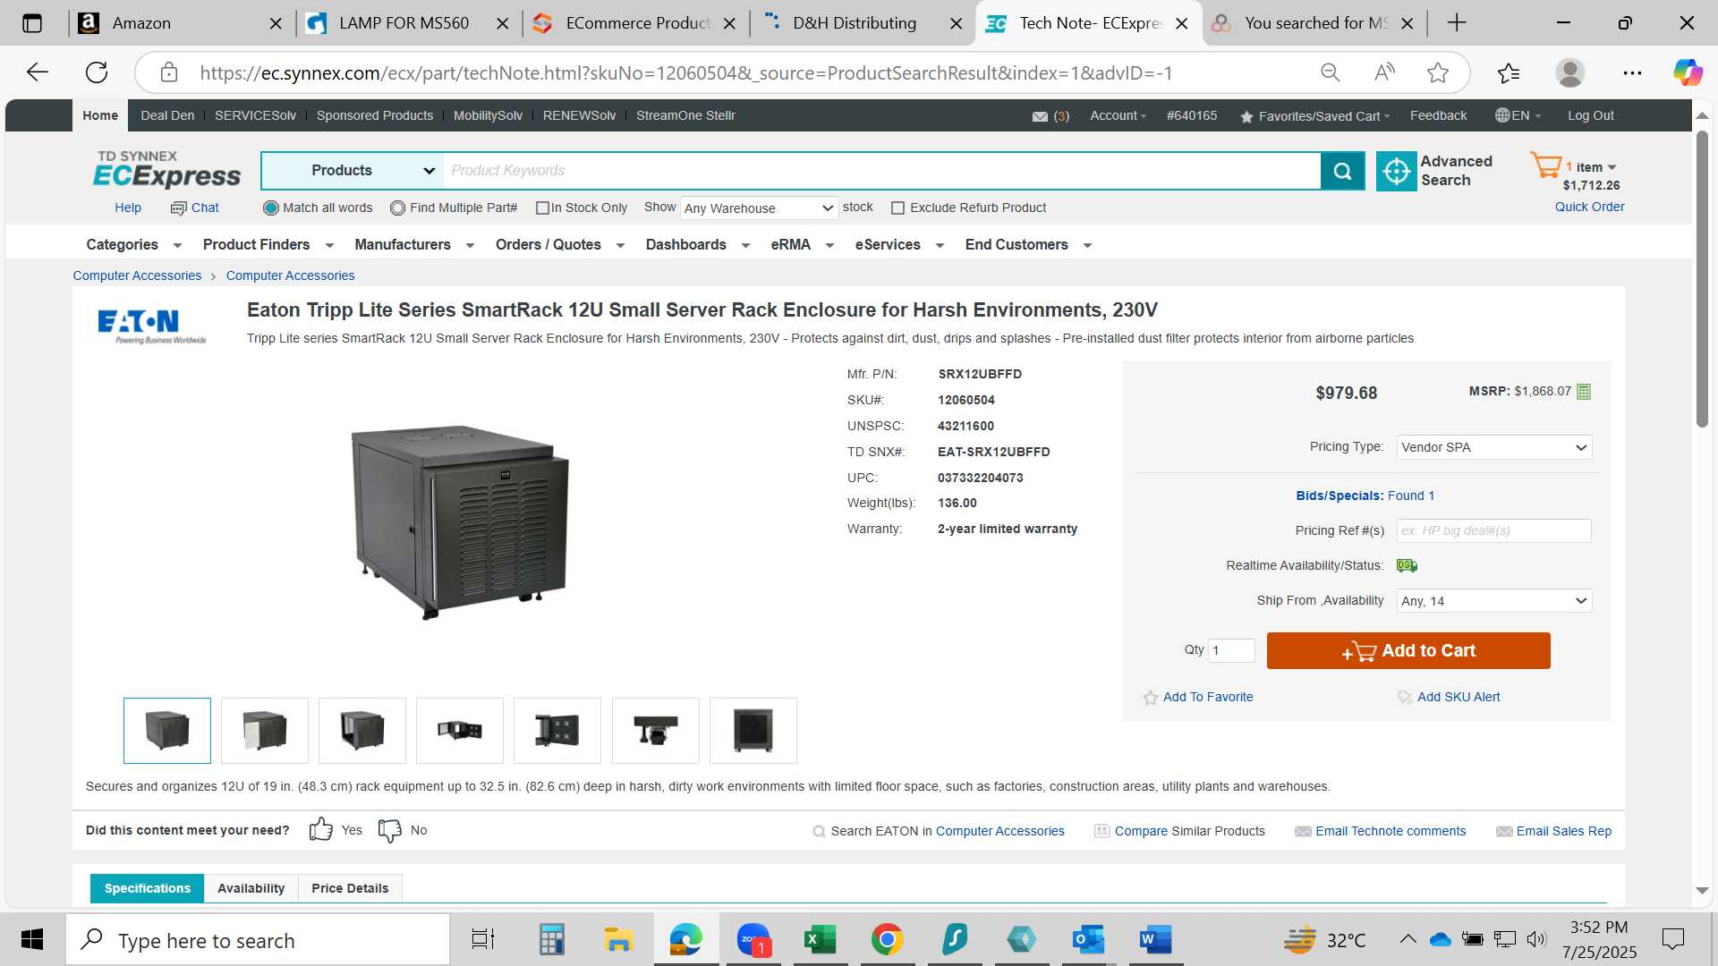Screen dimensions: 1718x966
Task: Open Excel from the taskbar
Action: [820, 939]
